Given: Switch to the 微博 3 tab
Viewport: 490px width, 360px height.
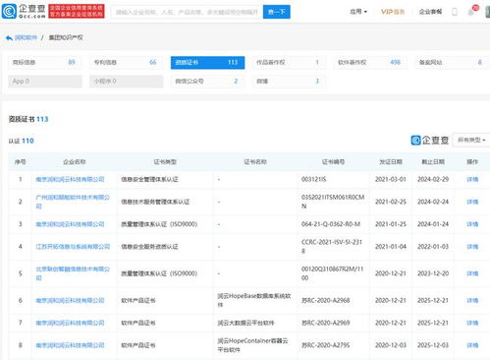Looking at the screenshot, I should click(289, 82).
